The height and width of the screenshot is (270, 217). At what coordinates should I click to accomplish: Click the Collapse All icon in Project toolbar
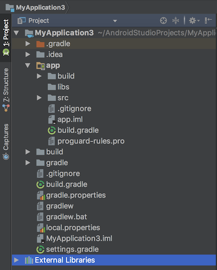click(175, 21)
